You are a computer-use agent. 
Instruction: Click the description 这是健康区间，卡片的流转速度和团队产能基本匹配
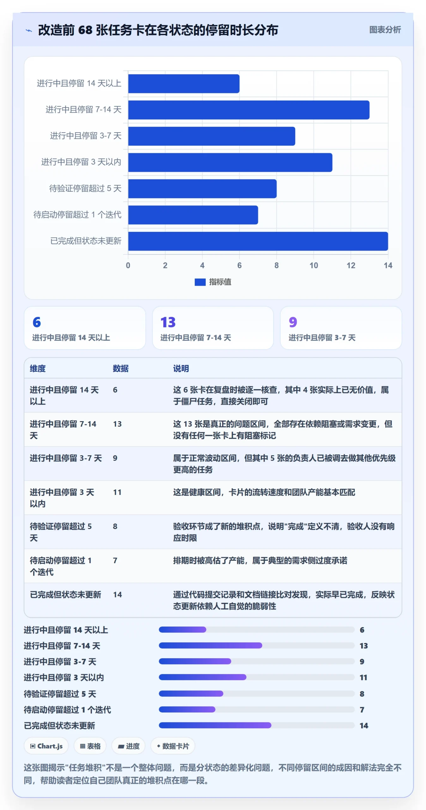coord(264,492)
